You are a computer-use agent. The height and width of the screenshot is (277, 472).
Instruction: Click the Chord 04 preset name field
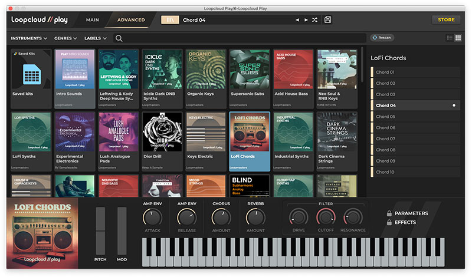(x=237, y=20)
